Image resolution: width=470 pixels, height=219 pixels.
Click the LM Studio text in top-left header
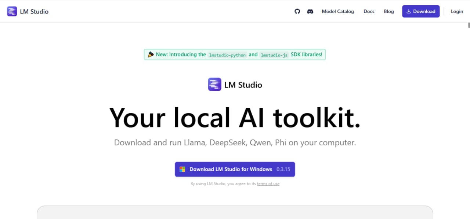[x=34, y=11]
